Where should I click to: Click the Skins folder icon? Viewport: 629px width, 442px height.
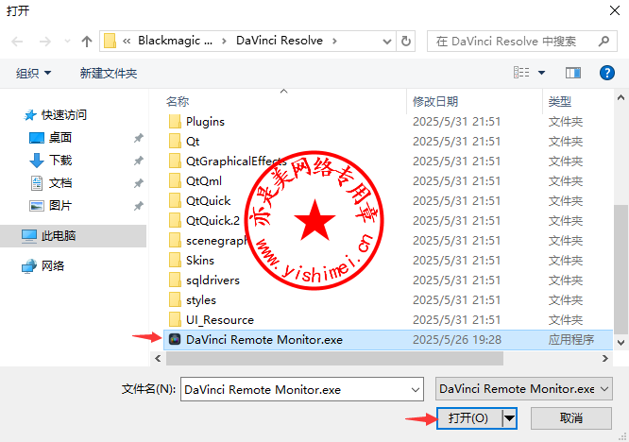click(175, 260)
